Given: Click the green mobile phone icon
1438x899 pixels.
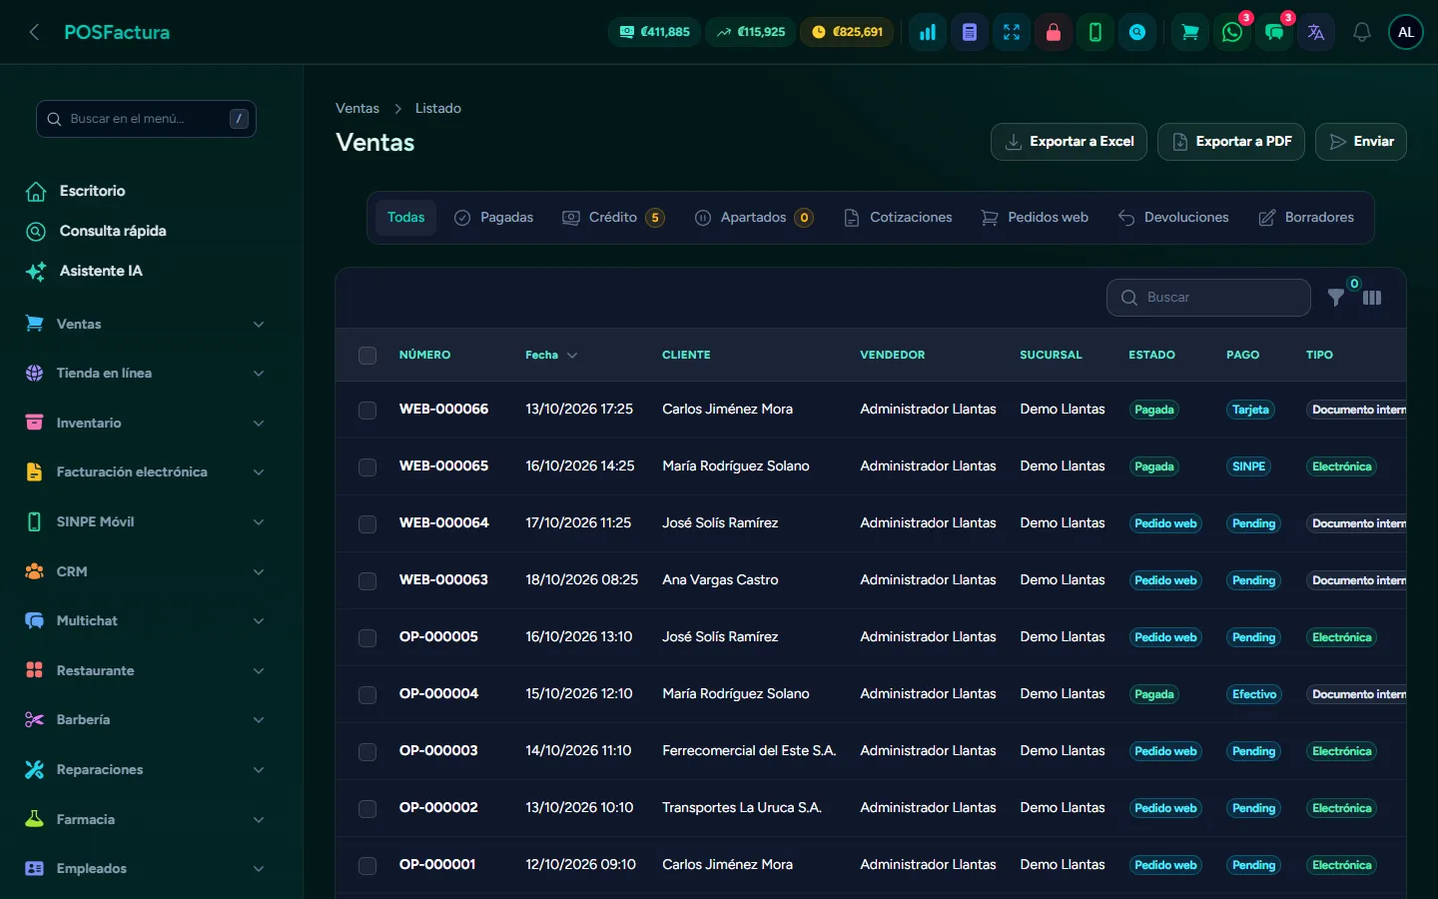Looking at the screenshot, I should pyautogui.click(x=1095, y=32).
